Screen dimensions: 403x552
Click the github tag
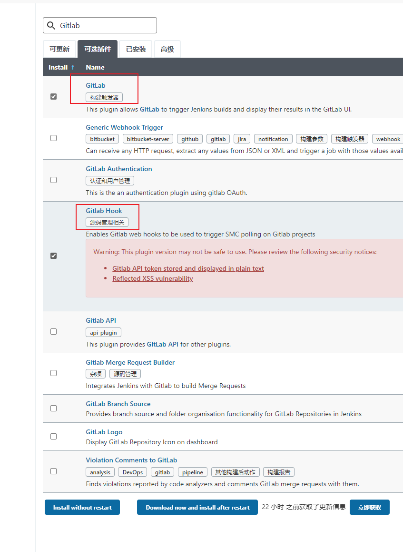coord(190,139)
